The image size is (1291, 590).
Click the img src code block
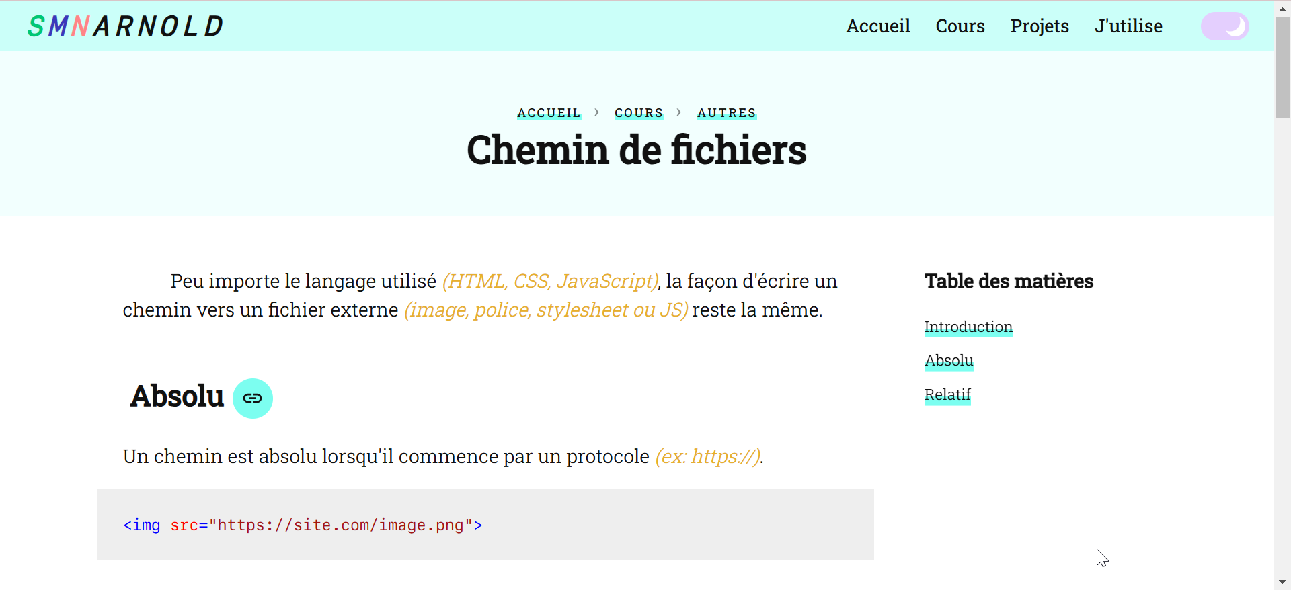[x=485, y=525]
